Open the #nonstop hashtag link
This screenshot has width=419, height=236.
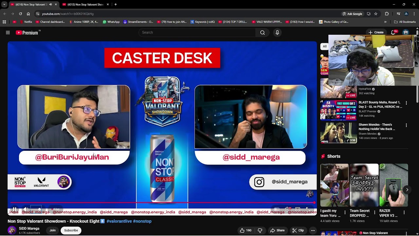tap(142, 221)
